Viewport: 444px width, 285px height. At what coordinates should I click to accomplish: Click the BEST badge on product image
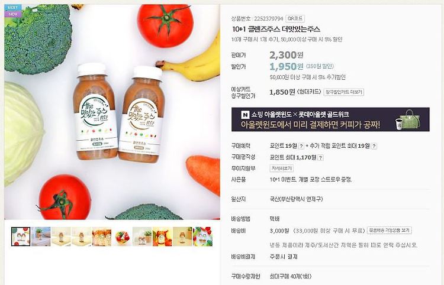pos(13,7)
